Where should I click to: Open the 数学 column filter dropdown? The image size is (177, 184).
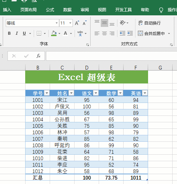click(x=120, y=93)
